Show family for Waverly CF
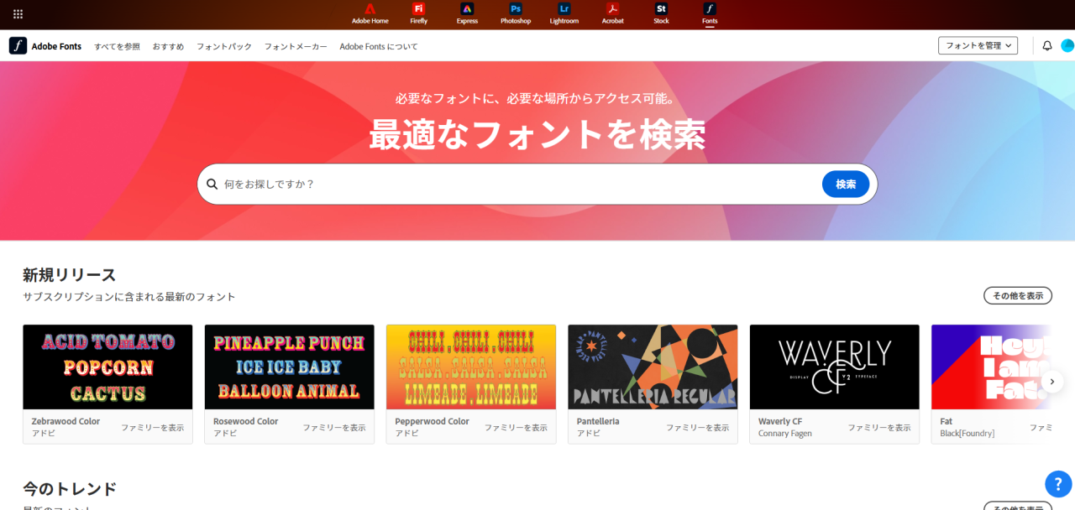 pyautogui.click(x=879, y=428)
